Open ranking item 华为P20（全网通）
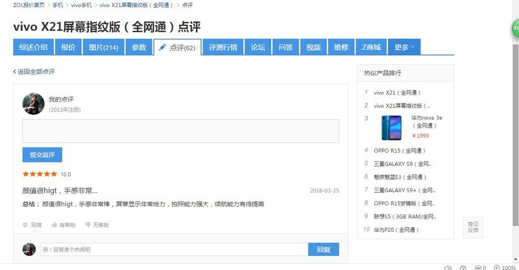519x270 pixels. (x=396, y=230)
